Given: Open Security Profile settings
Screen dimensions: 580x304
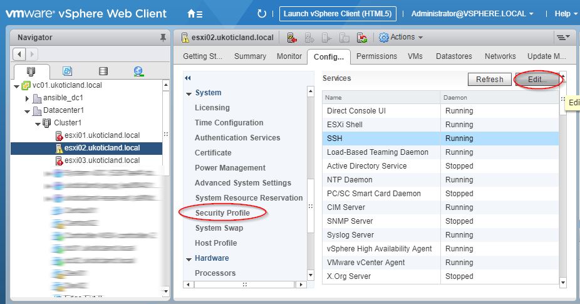Looking at the screenshot, I should click(222, 213).
